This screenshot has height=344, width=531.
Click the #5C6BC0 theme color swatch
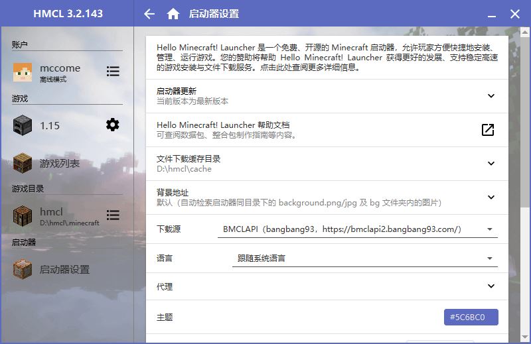point(471,317)
